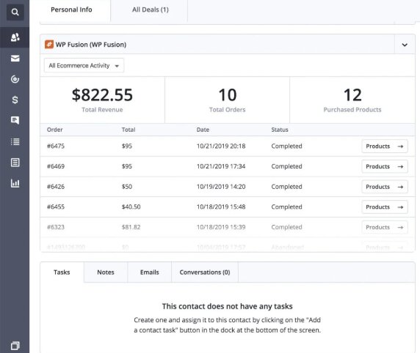The height and width of the screenshot is (353, 420).
Task: Click the Status column header
Action: tap(280, 130)
